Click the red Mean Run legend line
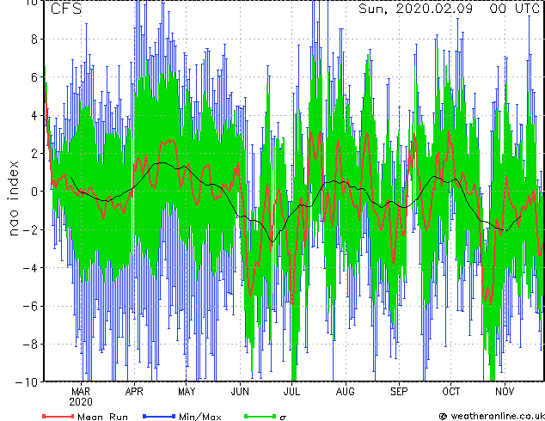Screen dimensions: 545x421 point(58,416)
